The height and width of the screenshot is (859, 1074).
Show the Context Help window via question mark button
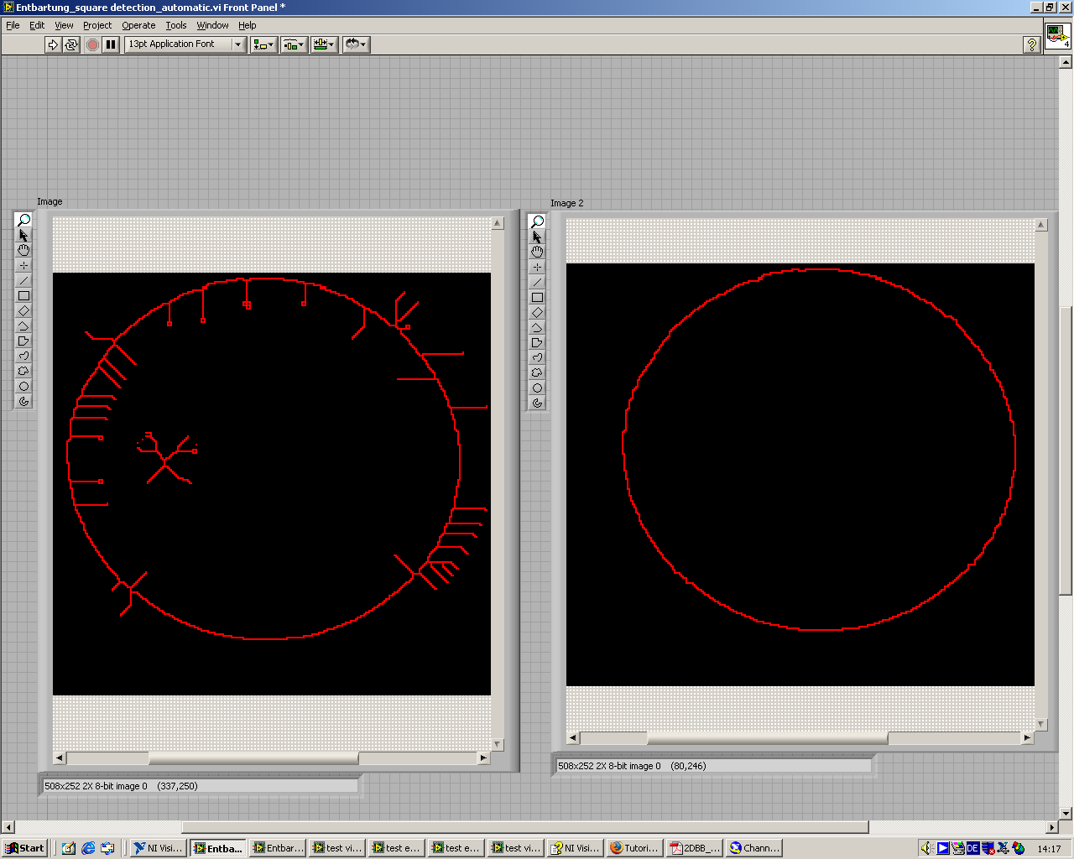click(x=1032, y=44)
